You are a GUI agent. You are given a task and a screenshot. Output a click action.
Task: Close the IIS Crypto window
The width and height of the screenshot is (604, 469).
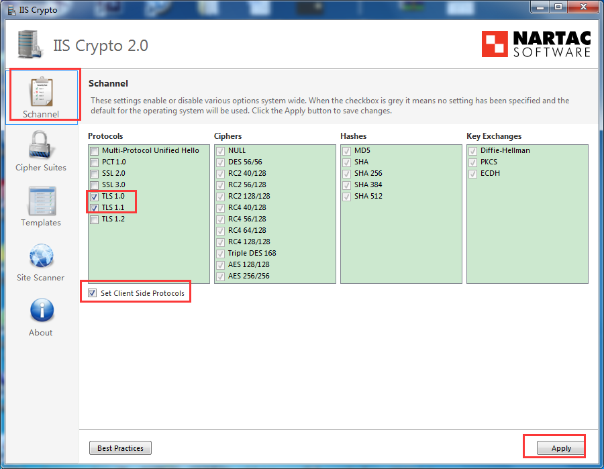tap(583, 7)
